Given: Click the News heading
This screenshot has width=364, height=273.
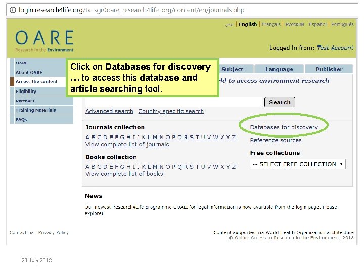Looking at the screenshot, I should (x=94, y=196).
